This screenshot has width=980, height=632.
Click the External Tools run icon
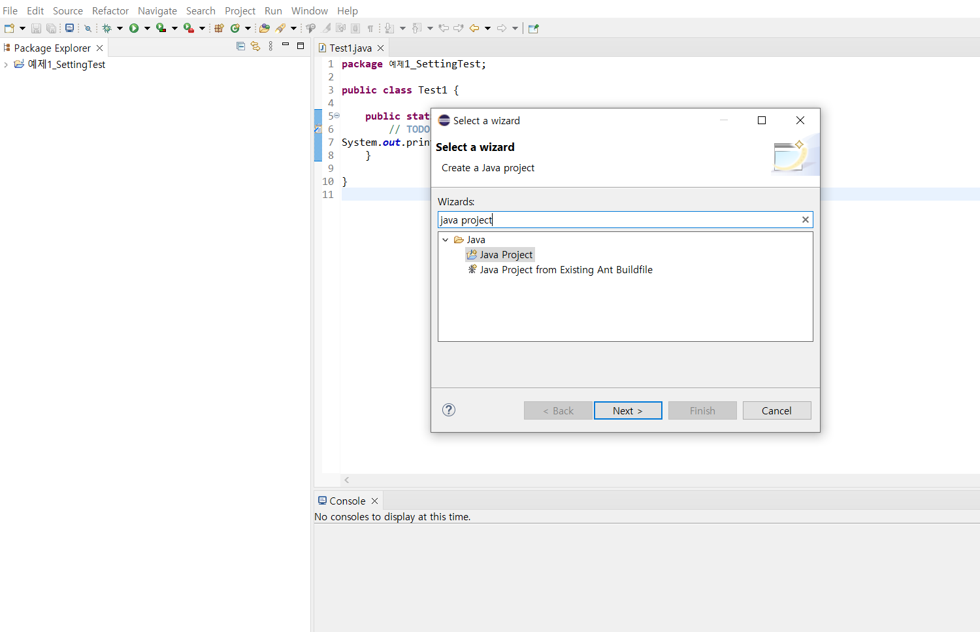tap(188, 28)
